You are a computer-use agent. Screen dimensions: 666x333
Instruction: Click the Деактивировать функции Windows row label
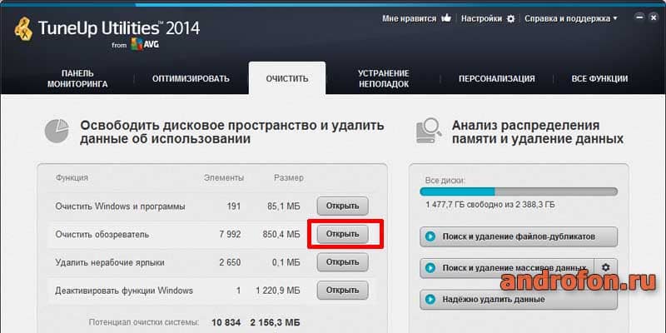pos(124,291)
